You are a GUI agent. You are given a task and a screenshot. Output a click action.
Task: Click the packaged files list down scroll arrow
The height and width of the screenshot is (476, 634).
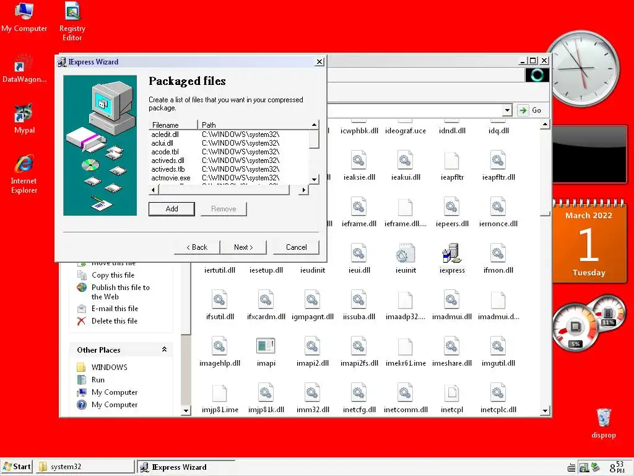(314, 179)
